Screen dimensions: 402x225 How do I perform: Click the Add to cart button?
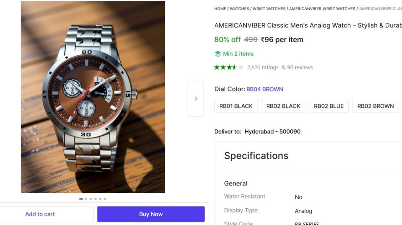tap(40, 214)
